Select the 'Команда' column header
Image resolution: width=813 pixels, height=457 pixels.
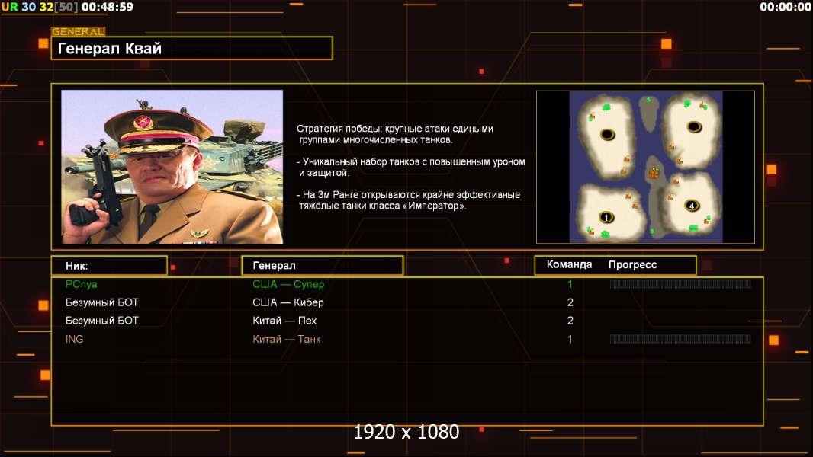coord(569,264)
